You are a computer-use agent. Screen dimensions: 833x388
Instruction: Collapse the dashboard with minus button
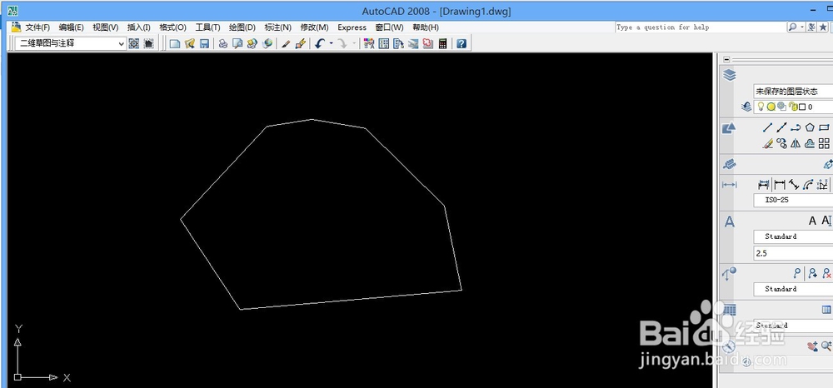(726, 59)
